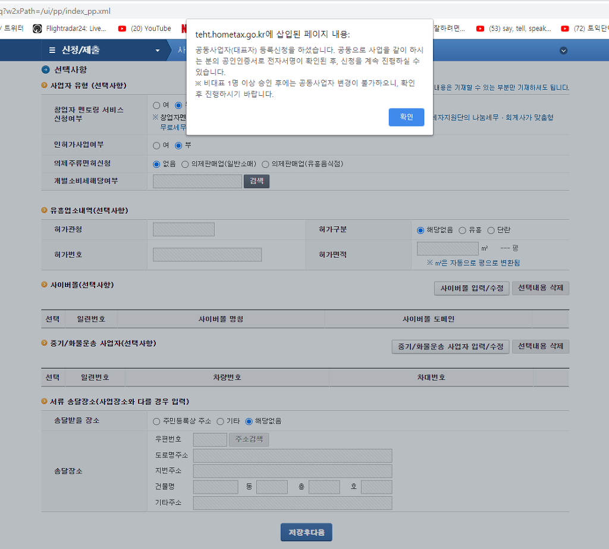Open the (72) 토익 YouTube bookmark
The height and width of the screenshot is (549, 609).
(x=585, y=29)
